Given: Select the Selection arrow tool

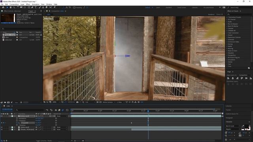Looking at the screenshot, I should pos(7,7).
